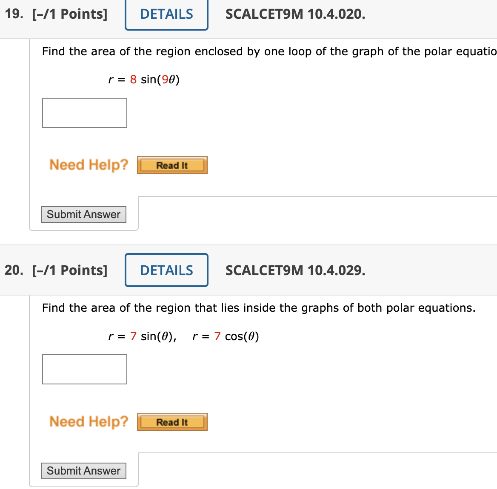Select the SCALCET9M 10.4.029 assignment label

[x=295, y=270]
